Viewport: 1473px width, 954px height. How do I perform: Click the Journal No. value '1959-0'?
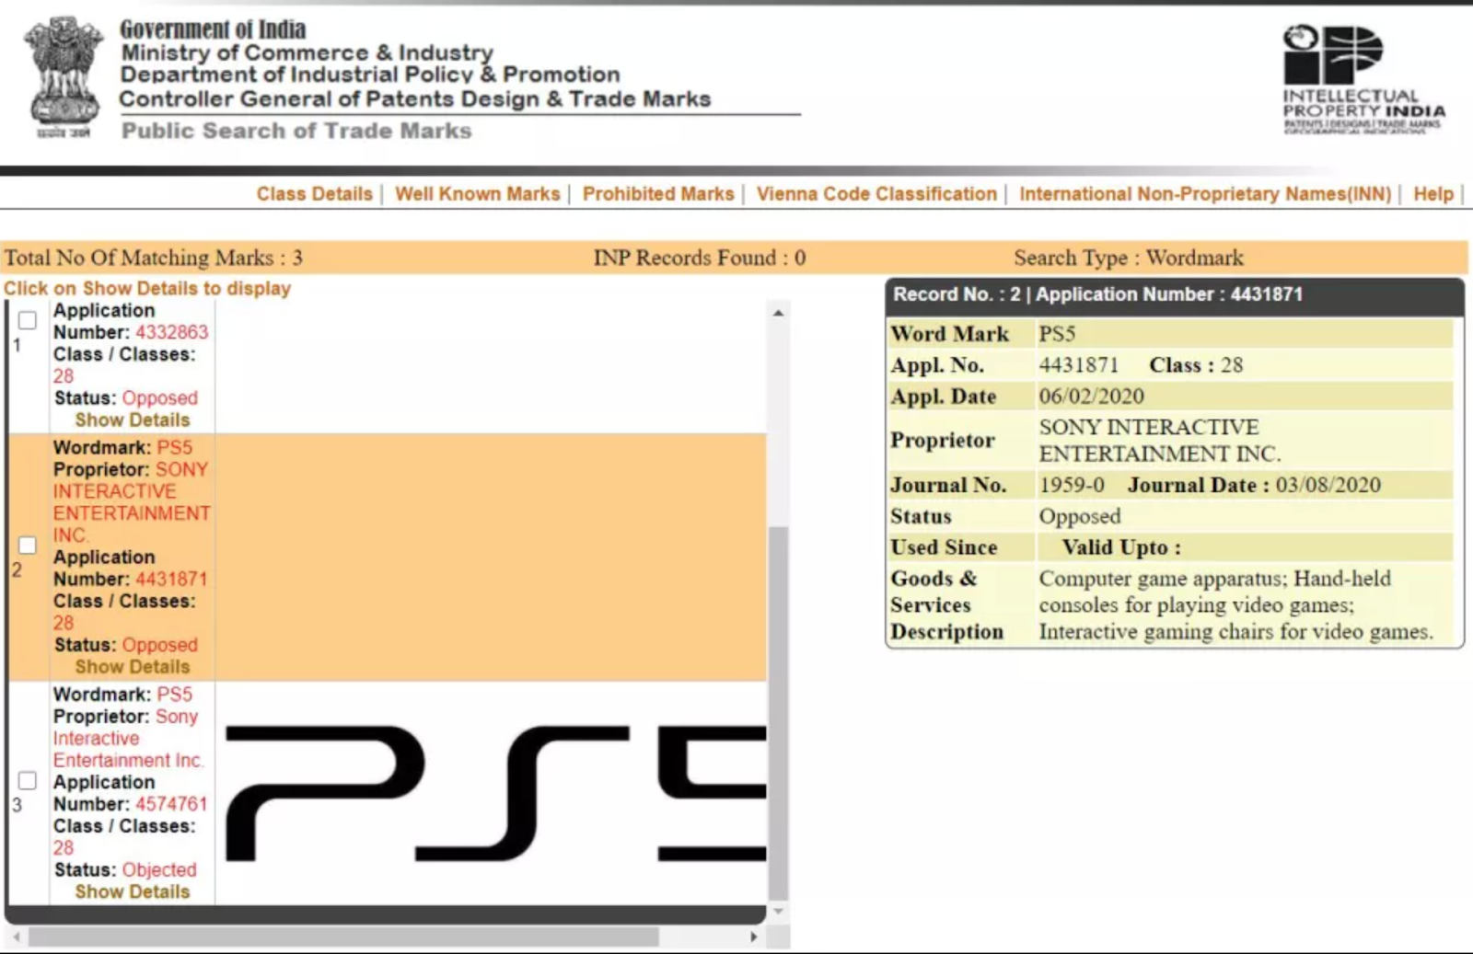click(x=1072, y=485)
